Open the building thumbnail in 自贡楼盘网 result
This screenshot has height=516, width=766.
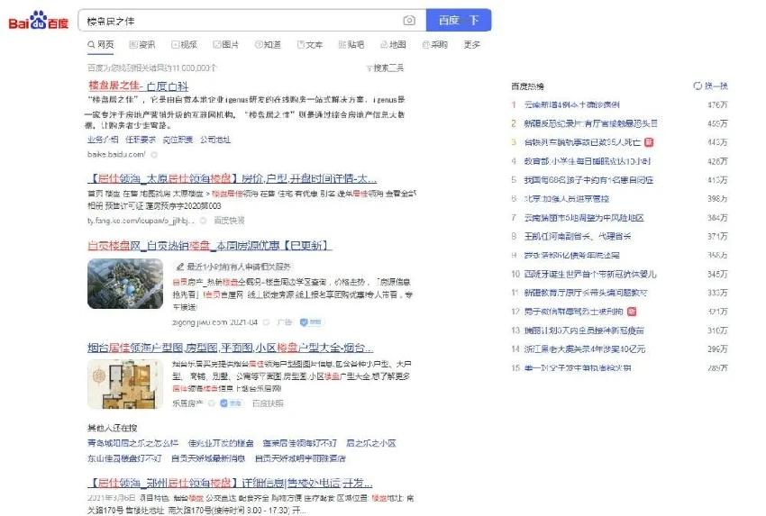(x=125, y=283)
